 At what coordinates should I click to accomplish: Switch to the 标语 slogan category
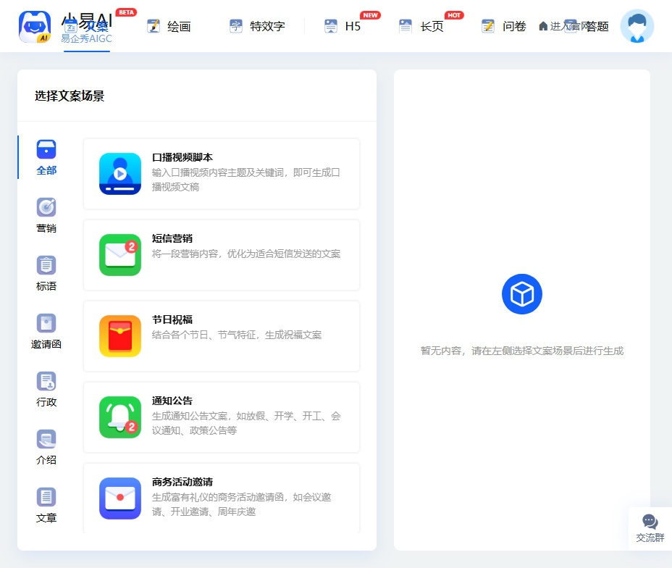coord(46,273)
